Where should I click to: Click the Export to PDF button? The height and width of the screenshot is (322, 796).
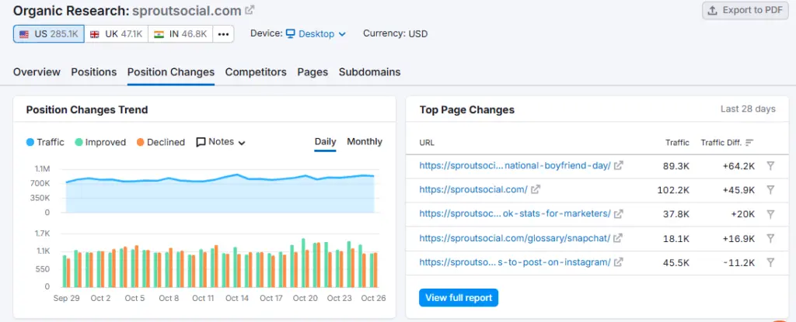744,10
